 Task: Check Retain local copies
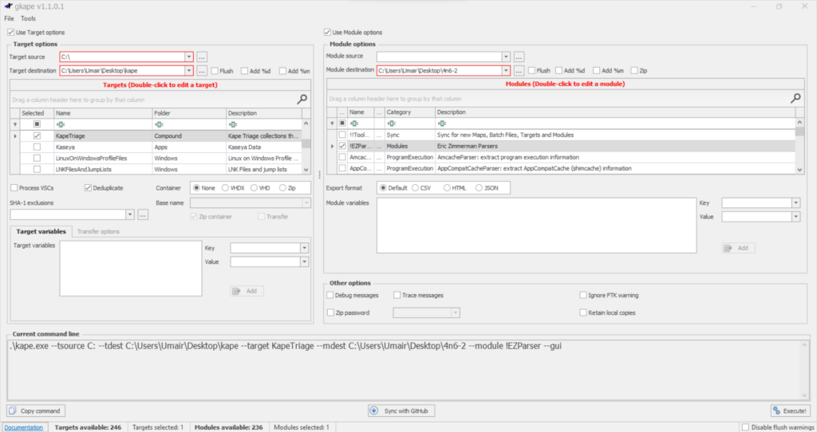[583, 312]
